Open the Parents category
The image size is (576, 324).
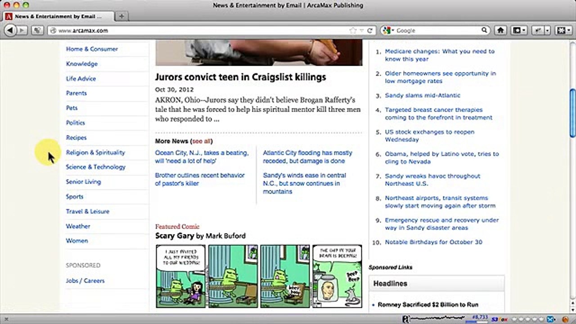click(76, 93)
